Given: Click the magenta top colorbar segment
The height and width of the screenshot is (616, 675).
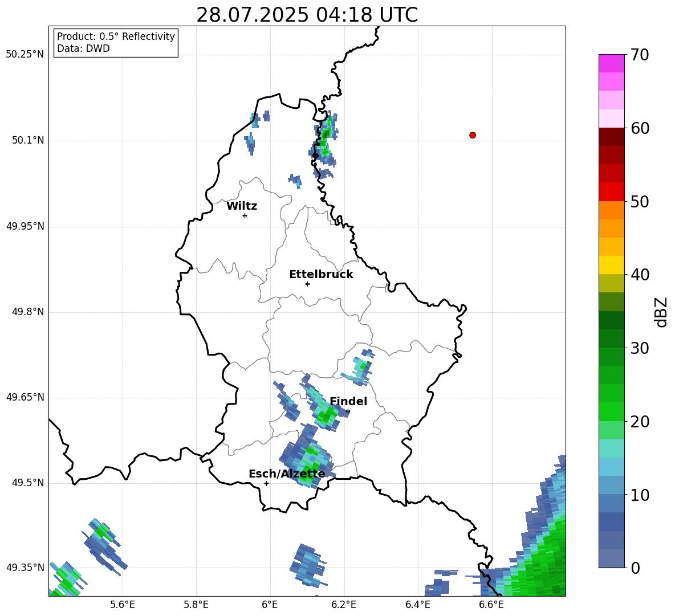Looking at the screenshot, I should coord(611,63).
